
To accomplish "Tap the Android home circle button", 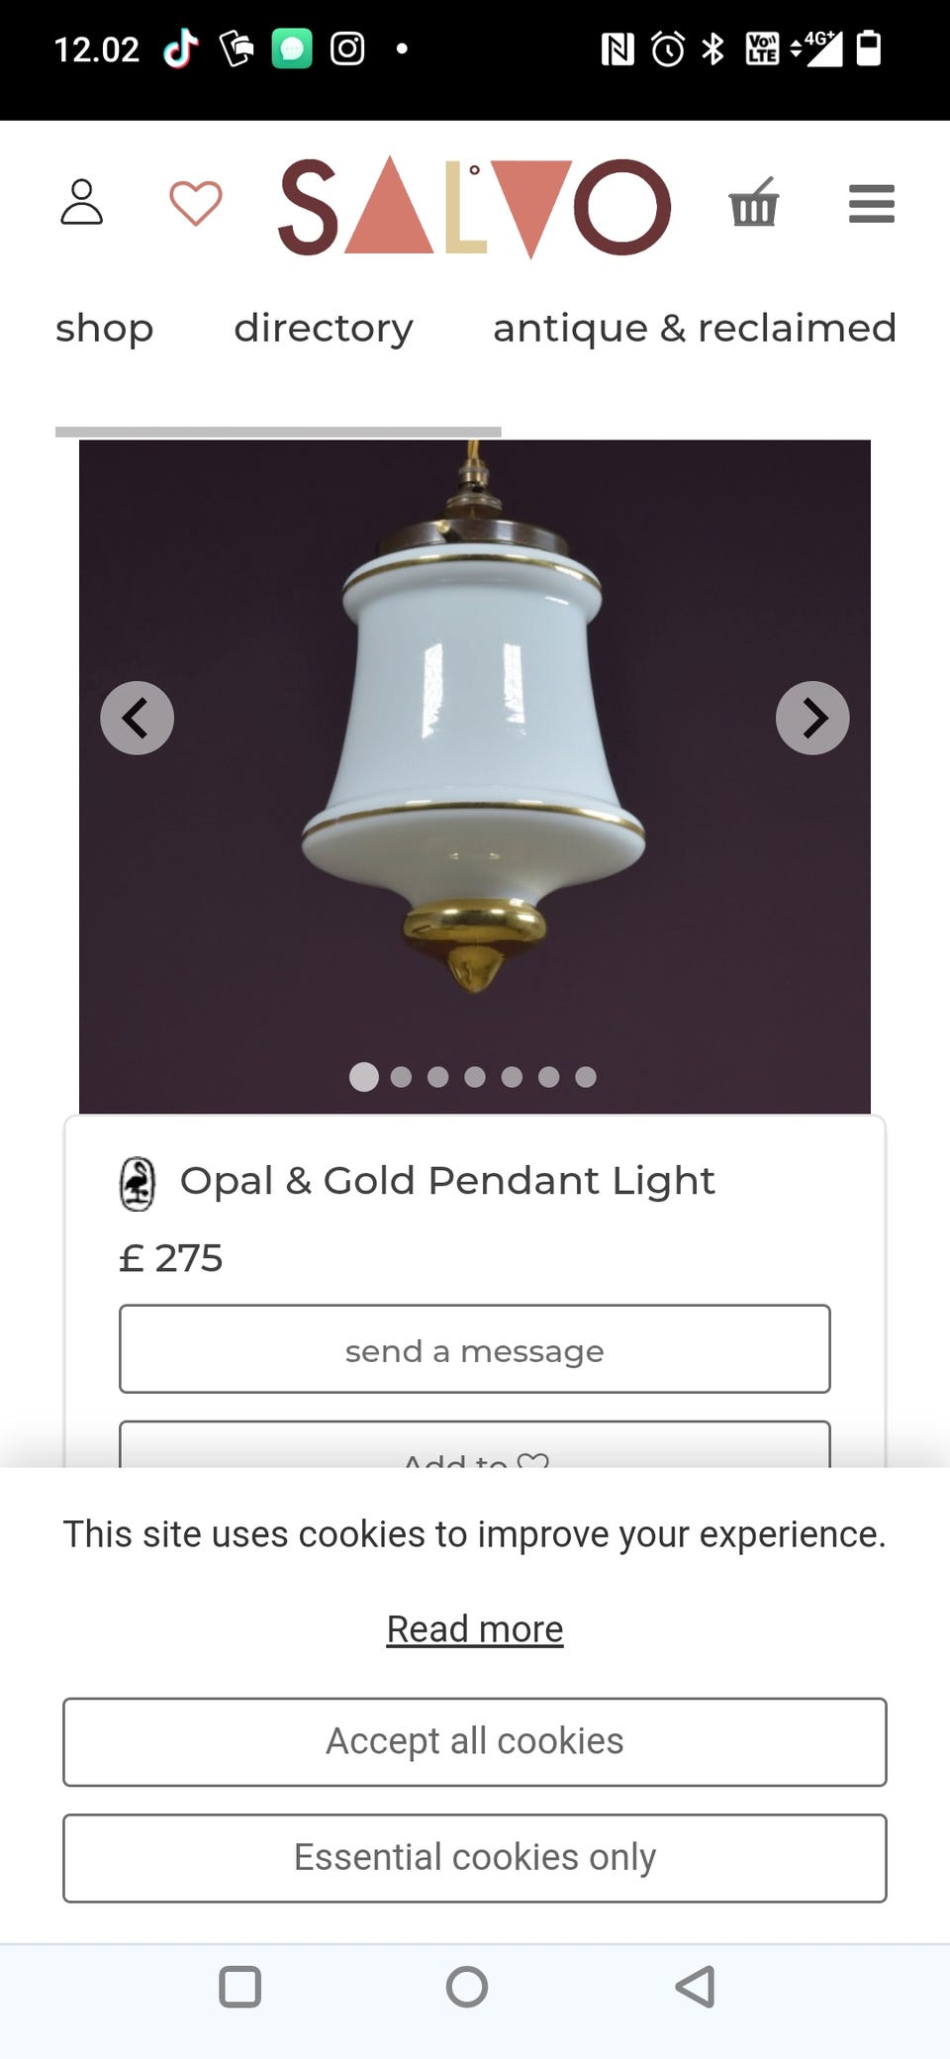I will click(x=467, y=1987).
